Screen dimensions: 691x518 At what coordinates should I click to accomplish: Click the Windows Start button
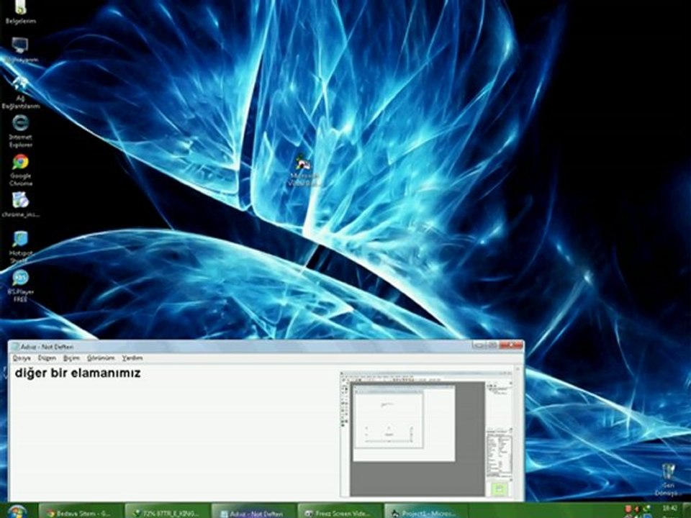pyautogui.click(x=17, y=512)
